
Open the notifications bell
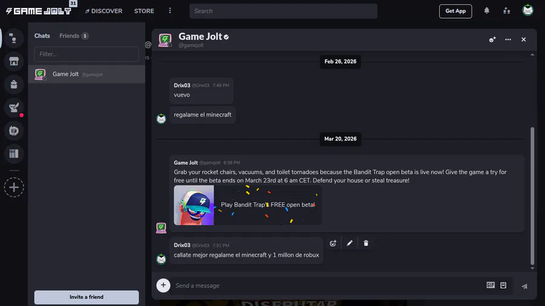coord(487,11)
